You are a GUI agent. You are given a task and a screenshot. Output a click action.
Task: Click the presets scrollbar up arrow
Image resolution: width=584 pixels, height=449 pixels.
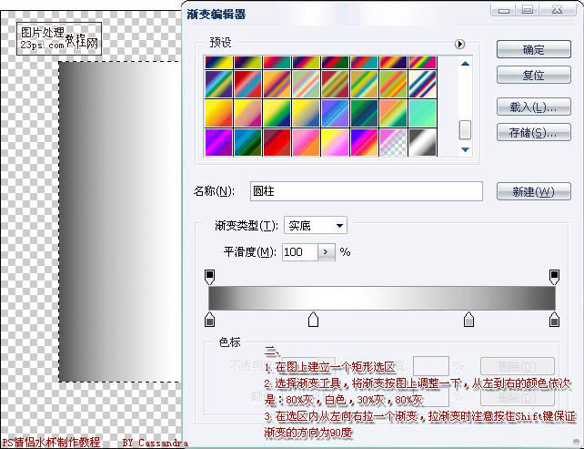coord(465,64)
